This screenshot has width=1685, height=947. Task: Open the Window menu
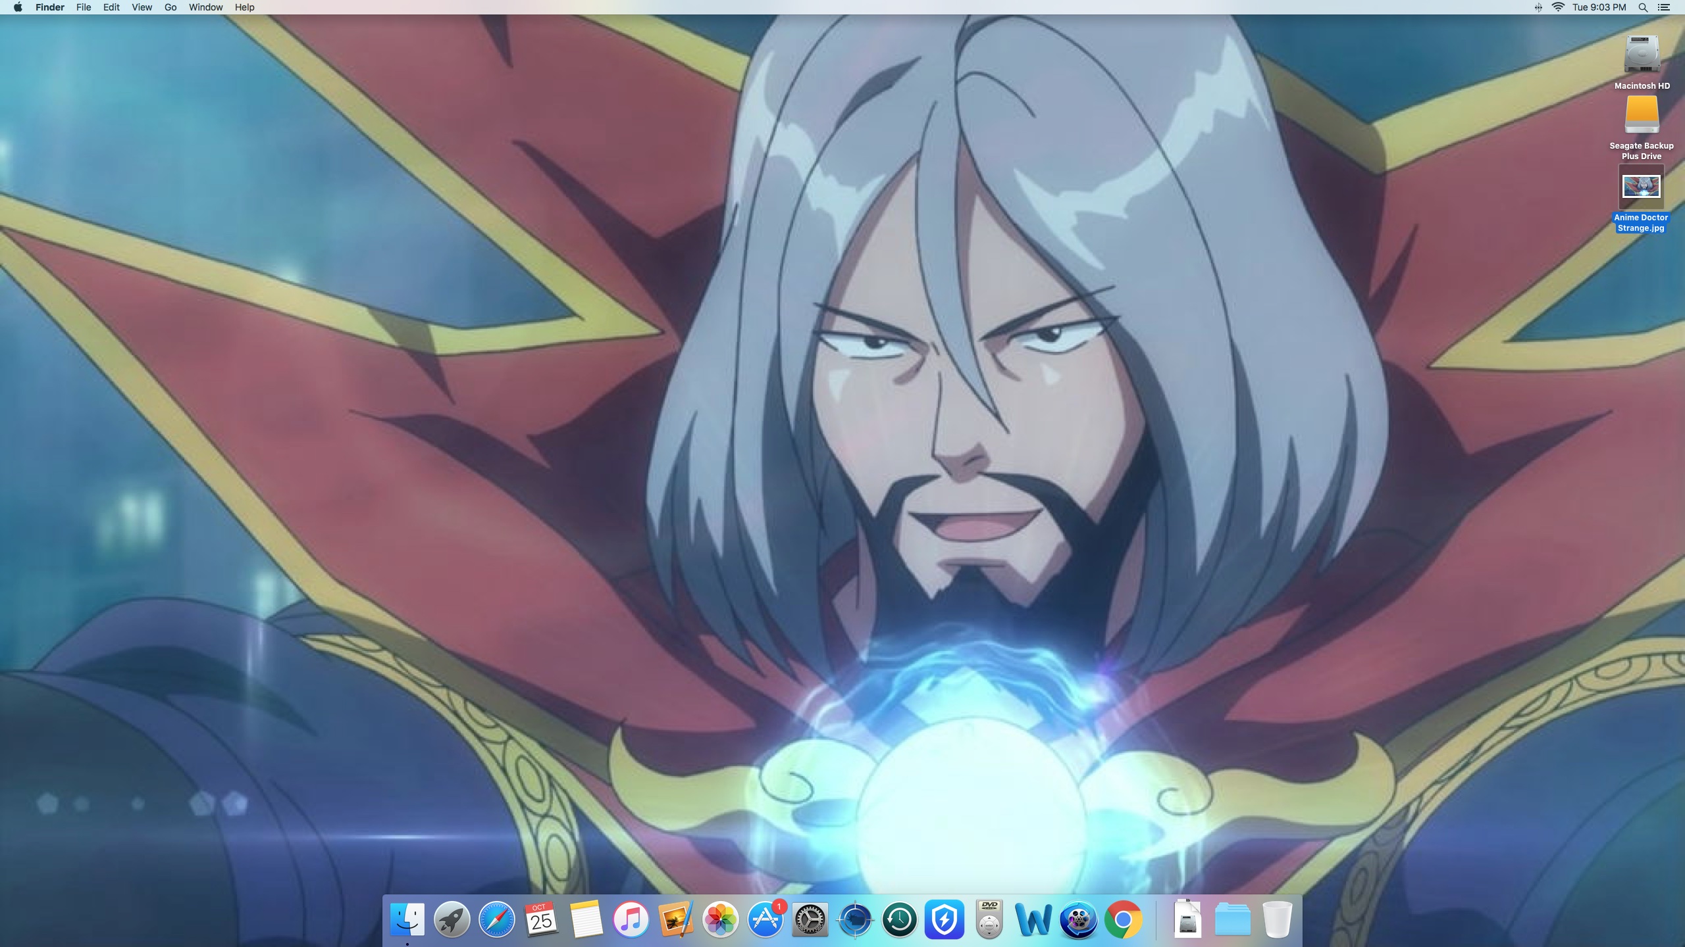tap(205, 7)
